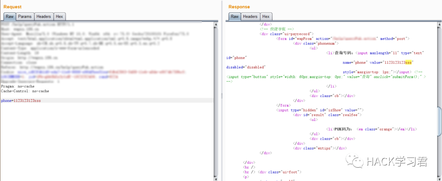Click the request pane scroll-up arrow
Viewport: 442px width, 181px height.
216,24
